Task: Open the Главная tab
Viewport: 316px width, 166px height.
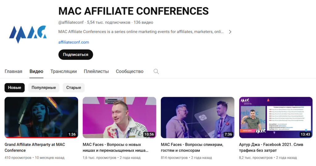Action: pos(14,71)
